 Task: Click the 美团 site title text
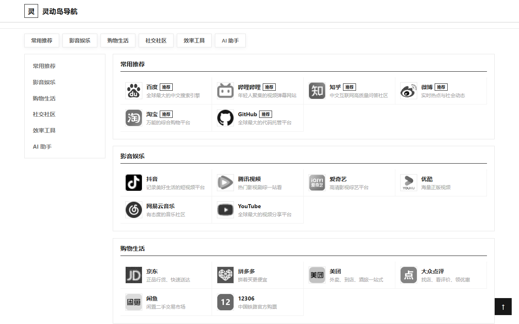[x=335, y=271]
